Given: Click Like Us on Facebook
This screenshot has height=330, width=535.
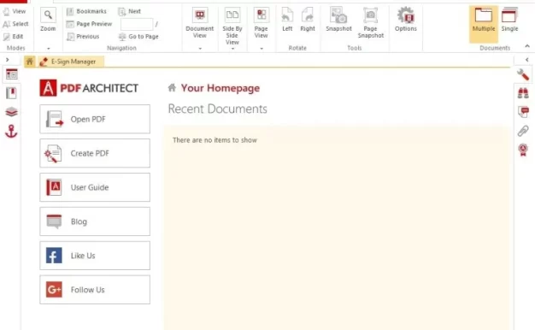Looking at the screenshot, I should point(95,256).
